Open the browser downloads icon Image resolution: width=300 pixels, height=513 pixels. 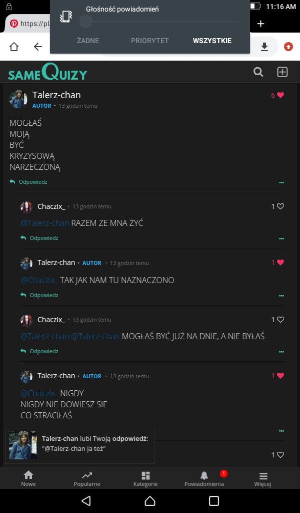tap(264, 47)
